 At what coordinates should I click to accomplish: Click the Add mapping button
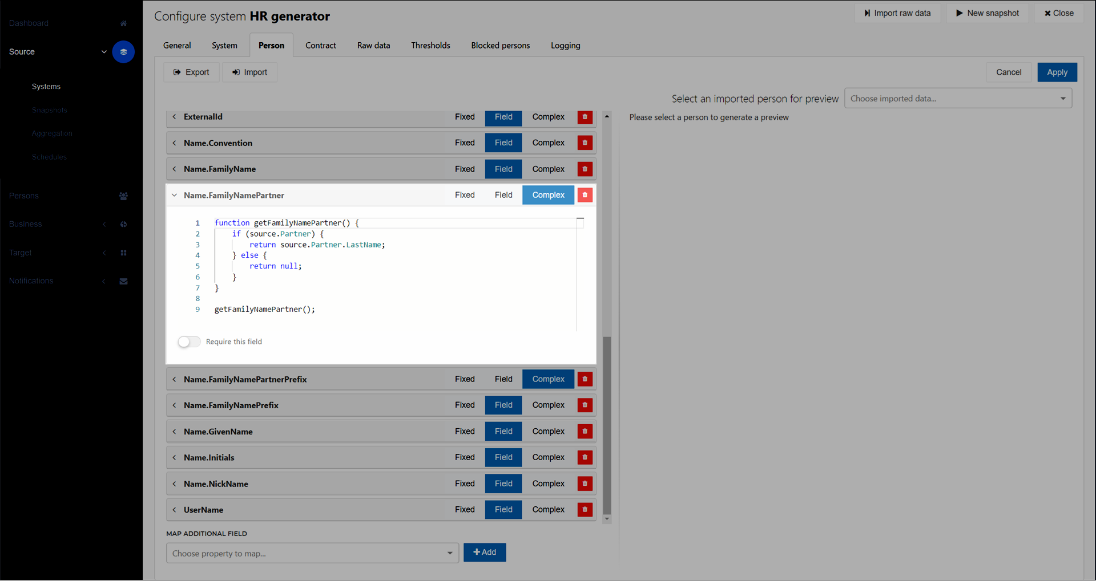pos(485,552)
